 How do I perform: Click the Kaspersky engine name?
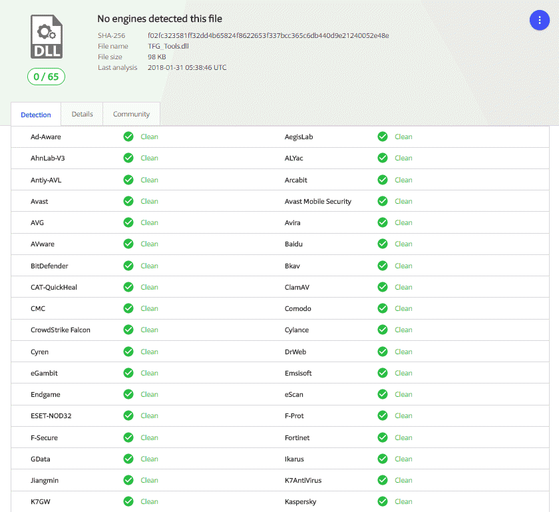[x=301, y=503]
